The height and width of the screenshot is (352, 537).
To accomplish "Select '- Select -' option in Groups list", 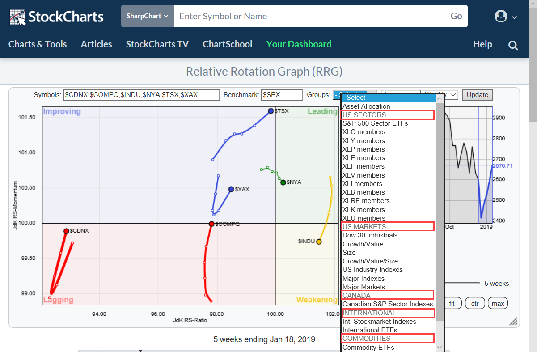I will (388, 98).
